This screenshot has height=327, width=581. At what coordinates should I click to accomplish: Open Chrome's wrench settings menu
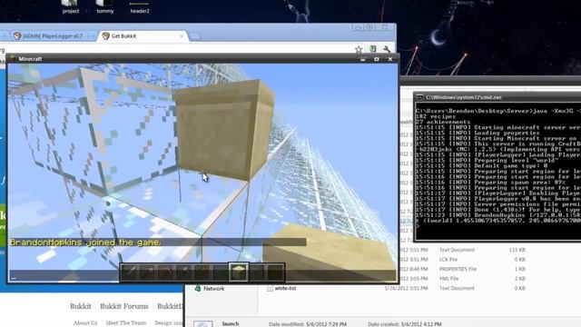click(x=387, y=49)
